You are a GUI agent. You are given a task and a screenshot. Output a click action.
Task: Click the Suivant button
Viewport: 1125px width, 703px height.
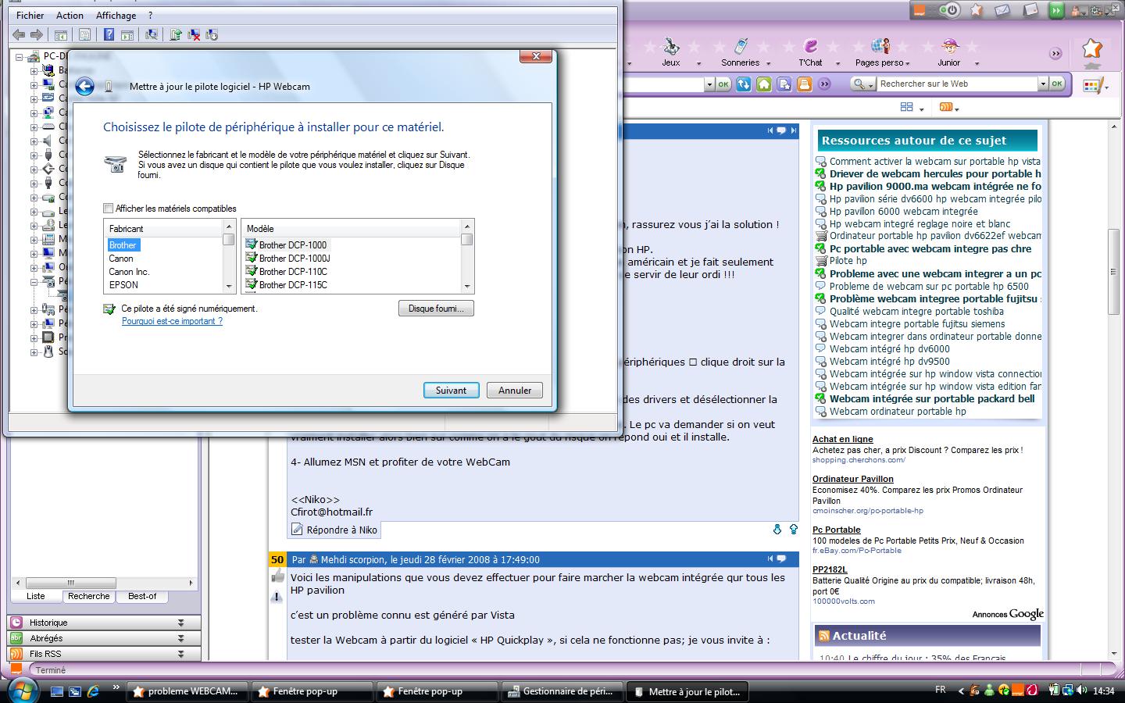[451, 391]
